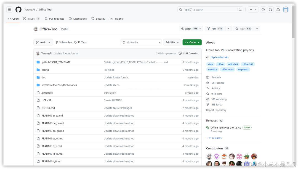Screen dimensions: 298x169
Task: Select the visio topic tag
Action: (210, 64)
